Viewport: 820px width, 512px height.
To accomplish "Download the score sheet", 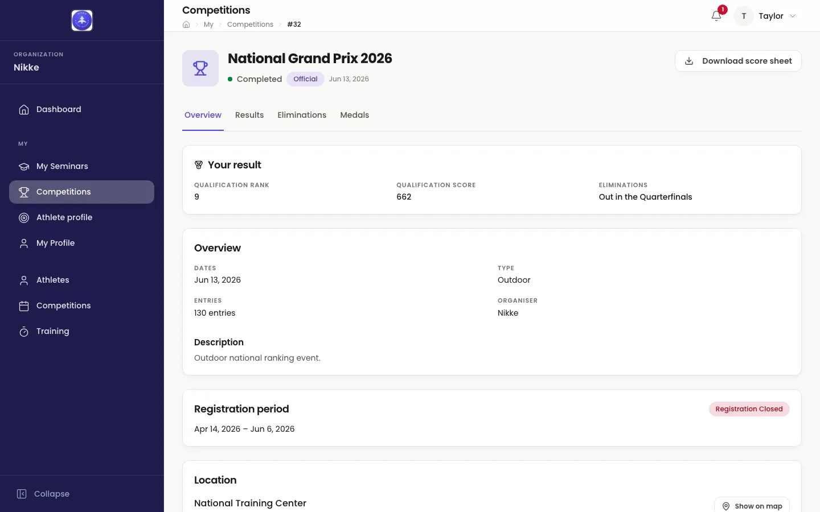I will pyautogui.click(x=738, y=61).
